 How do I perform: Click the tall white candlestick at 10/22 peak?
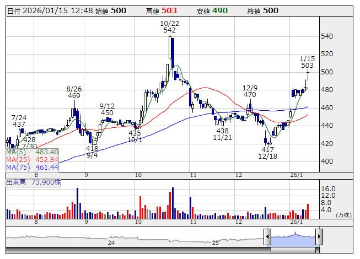point(170,47)
